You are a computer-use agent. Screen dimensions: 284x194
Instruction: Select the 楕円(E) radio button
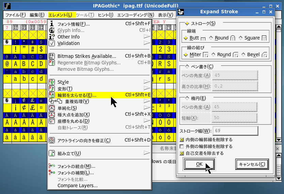click(187, 98)
